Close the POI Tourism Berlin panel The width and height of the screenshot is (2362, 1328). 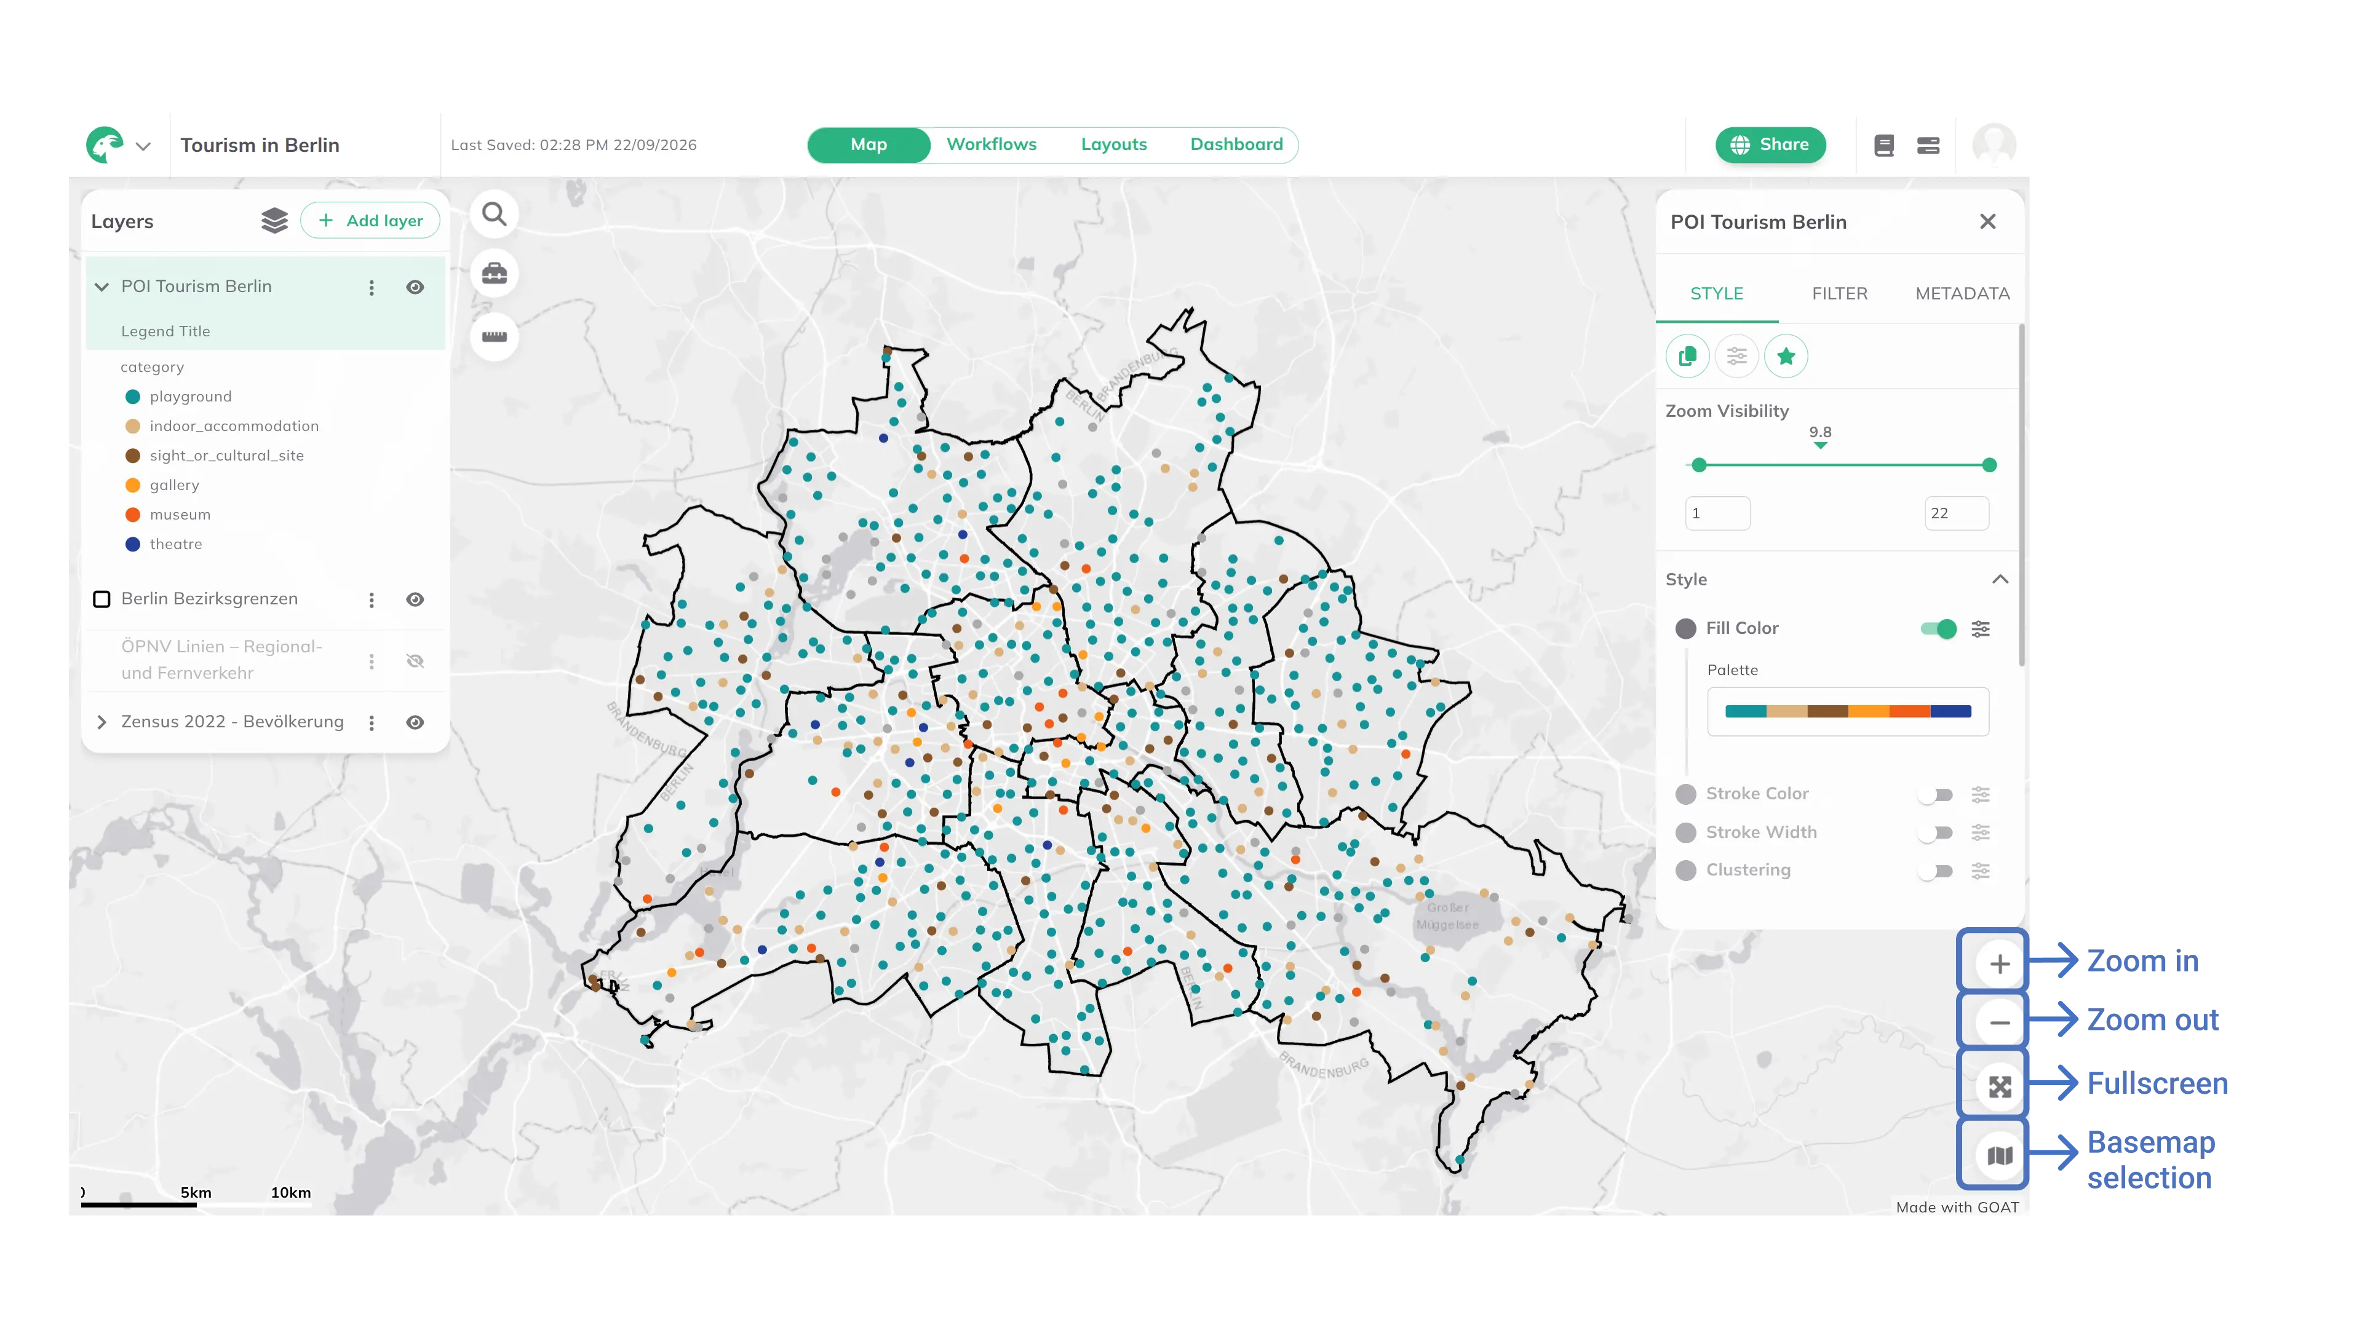tap(1987, 222)
